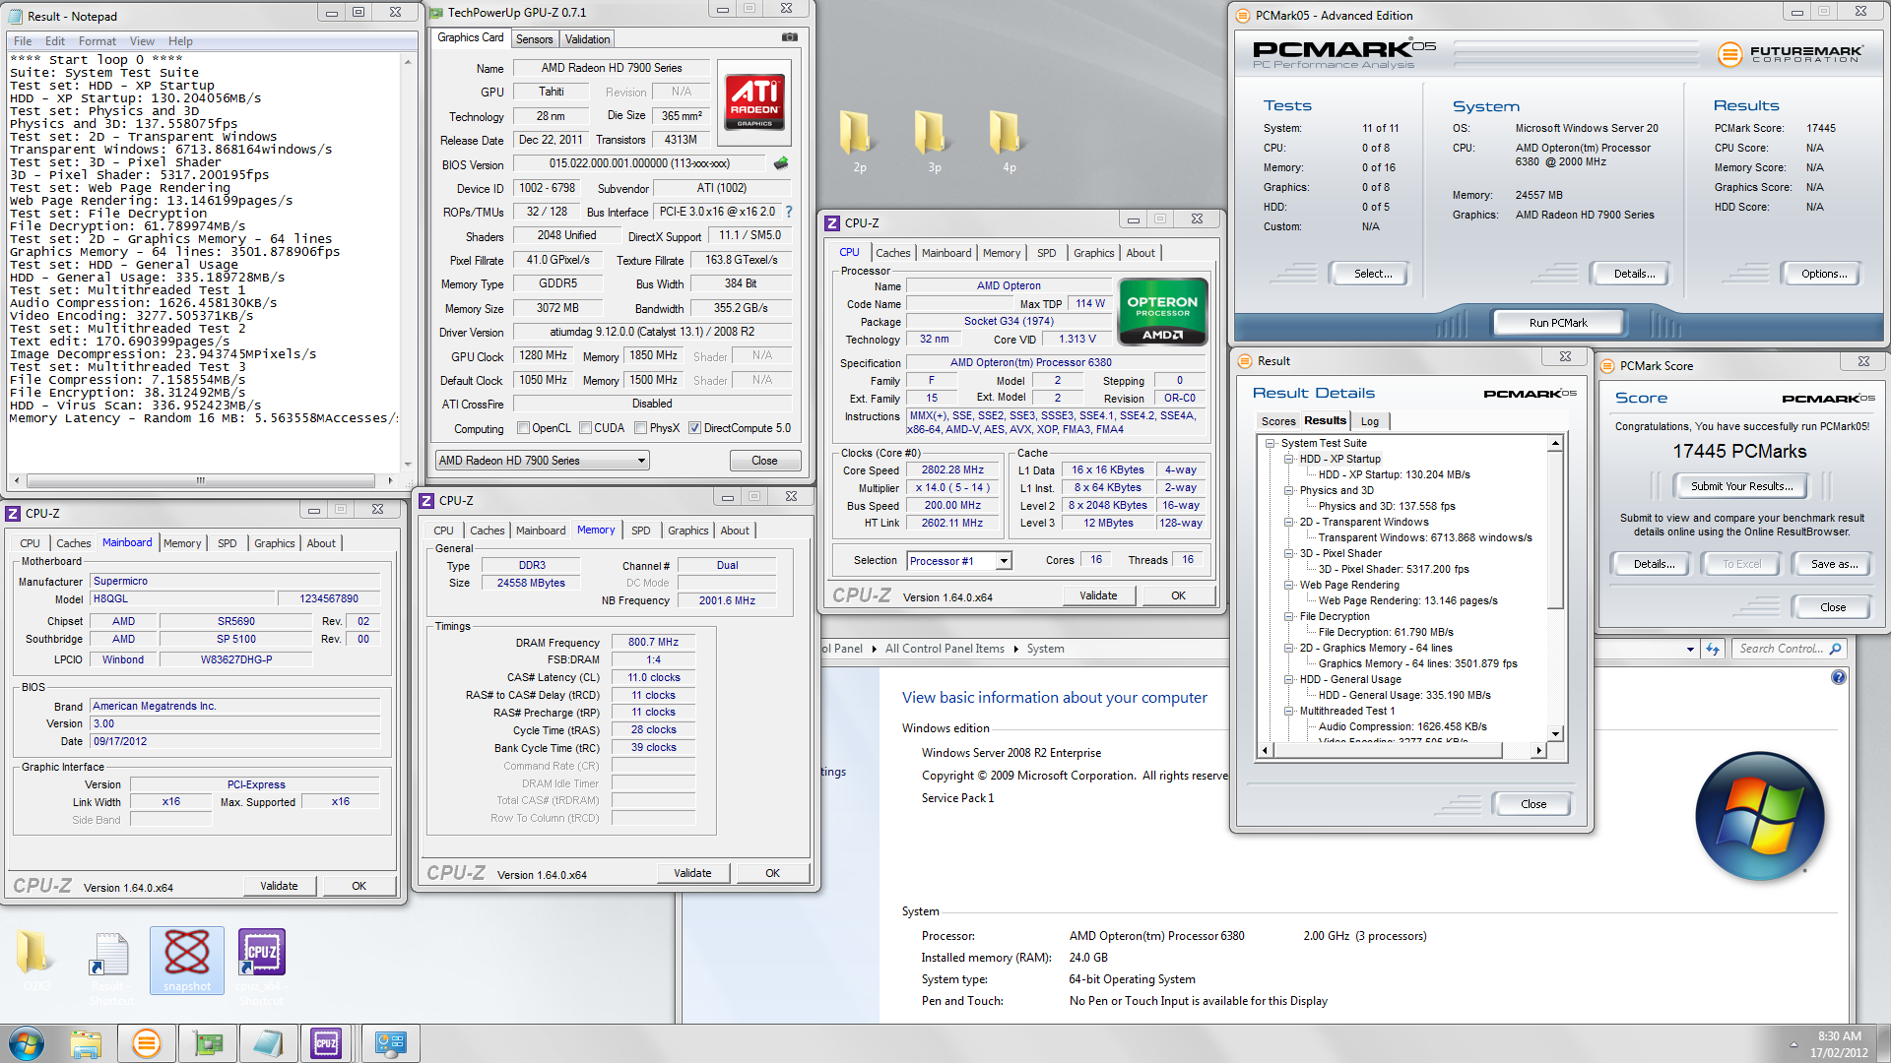Collapse the Multithreaded Test 1 node

pyautogui.click(x=1288, y=711)
